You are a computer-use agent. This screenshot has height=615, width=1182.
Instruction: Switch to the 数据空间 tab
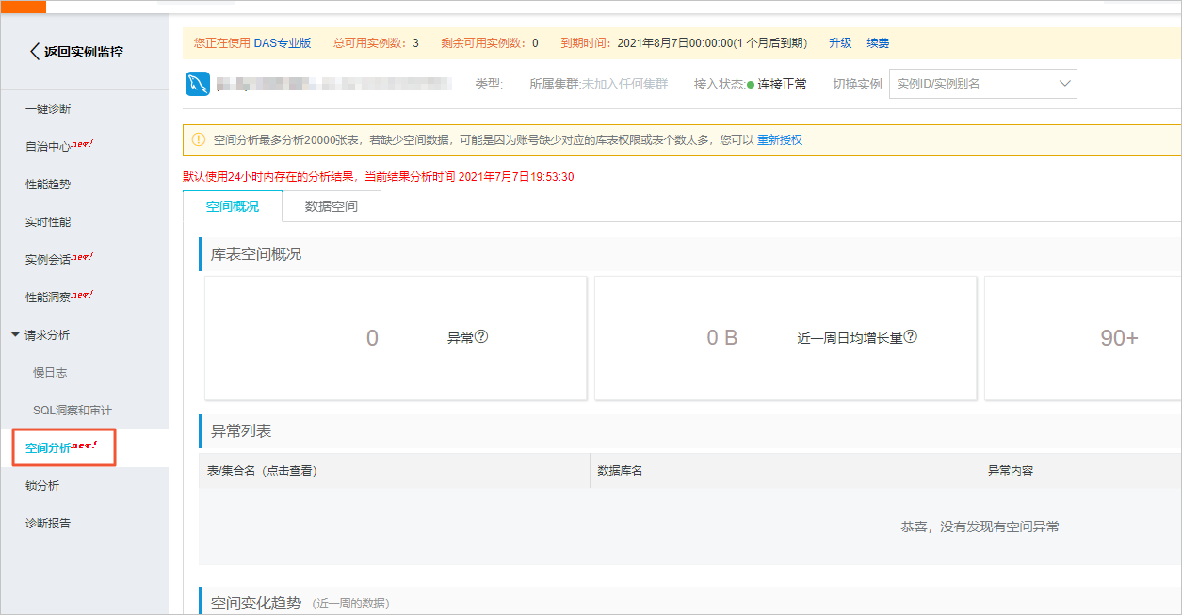(x=332, y=206)
